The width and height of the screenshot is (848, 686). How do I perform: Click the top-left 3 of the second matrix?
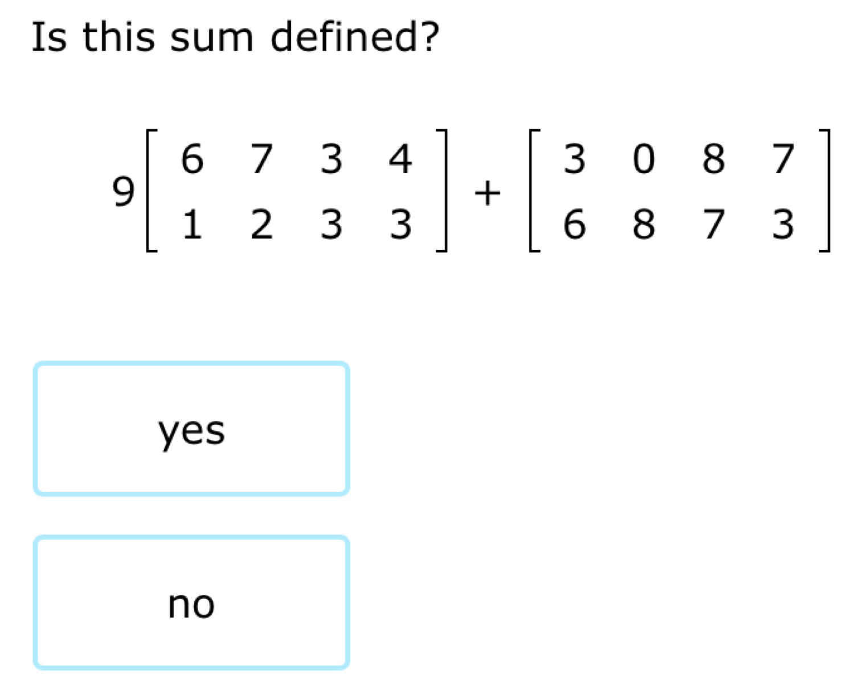pyautogui.click(x=574, y=159)
